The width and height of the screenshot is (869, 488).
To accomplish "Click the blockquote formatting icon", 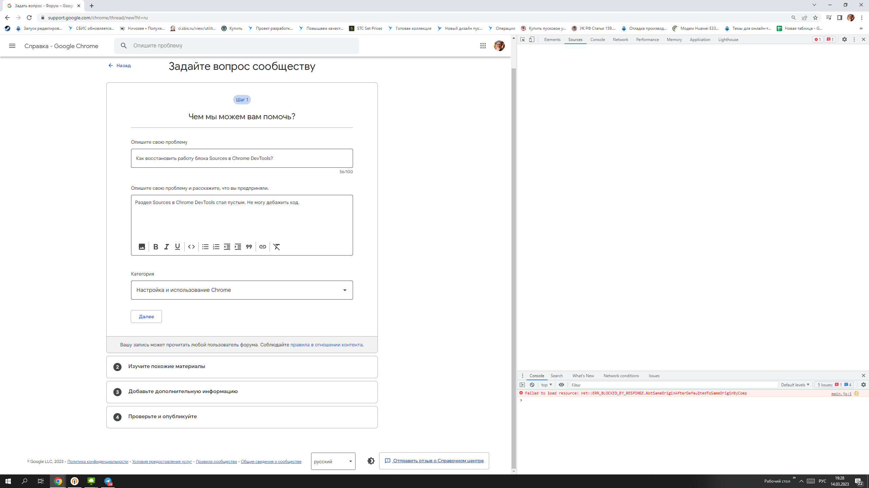I will click(x=249, y=247).
